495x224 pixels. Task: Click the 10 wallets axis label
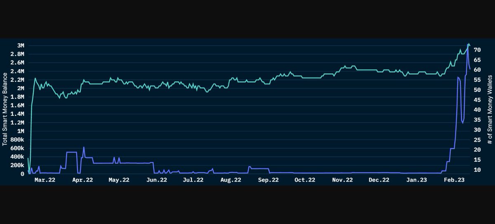coord(477,170)
